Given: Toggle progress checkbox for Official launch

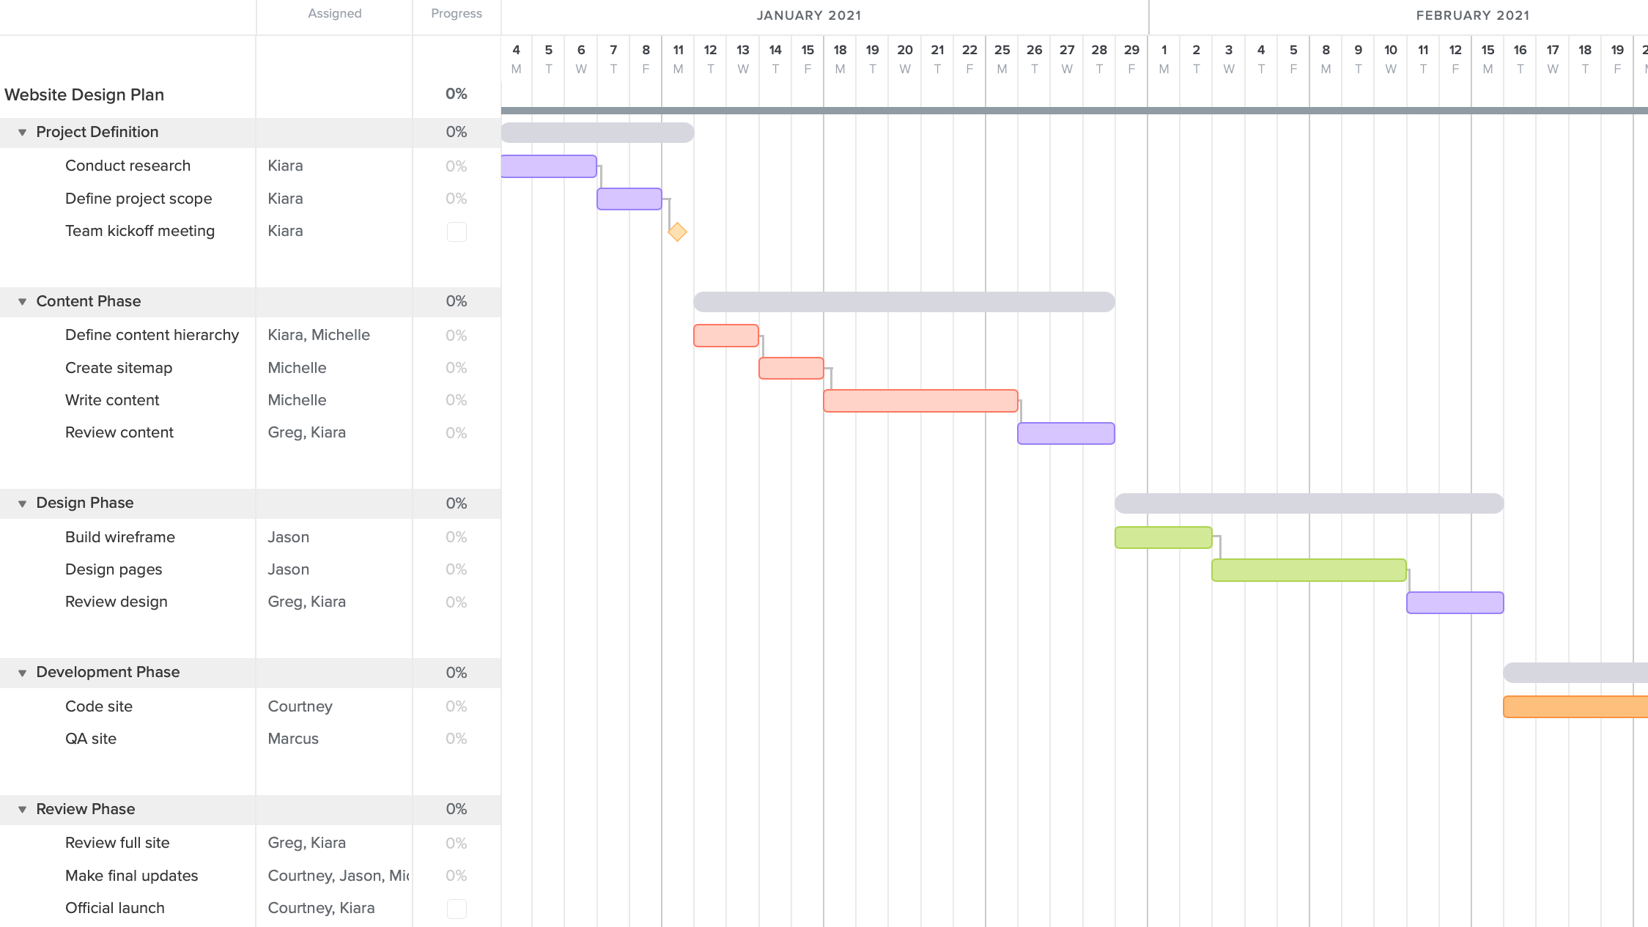Looking at the screenshot, I should tap(456, 909).
